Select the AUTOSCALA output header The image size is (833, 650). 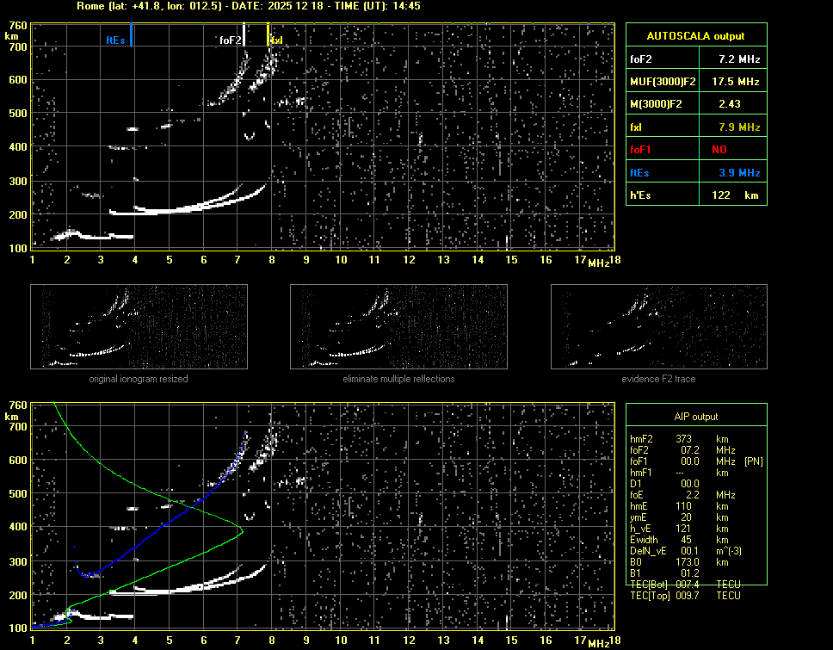coord(695,36)
